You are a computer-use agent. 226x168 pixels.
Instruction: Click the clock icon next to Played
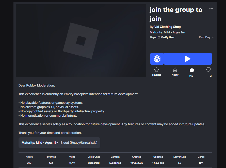159,37
